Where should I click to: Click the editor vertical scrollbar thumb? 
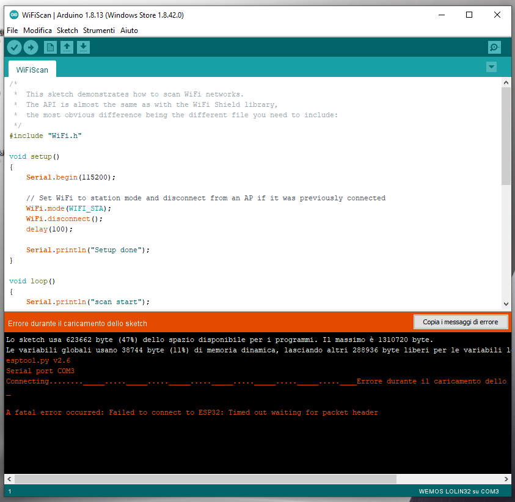tap(506, 136)
